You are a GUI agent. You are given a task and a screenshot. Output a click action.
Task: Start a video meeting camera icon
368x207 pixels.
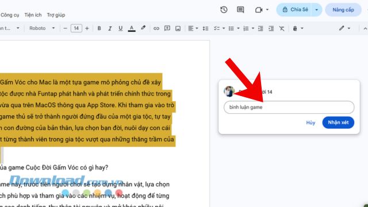point(259,10)
